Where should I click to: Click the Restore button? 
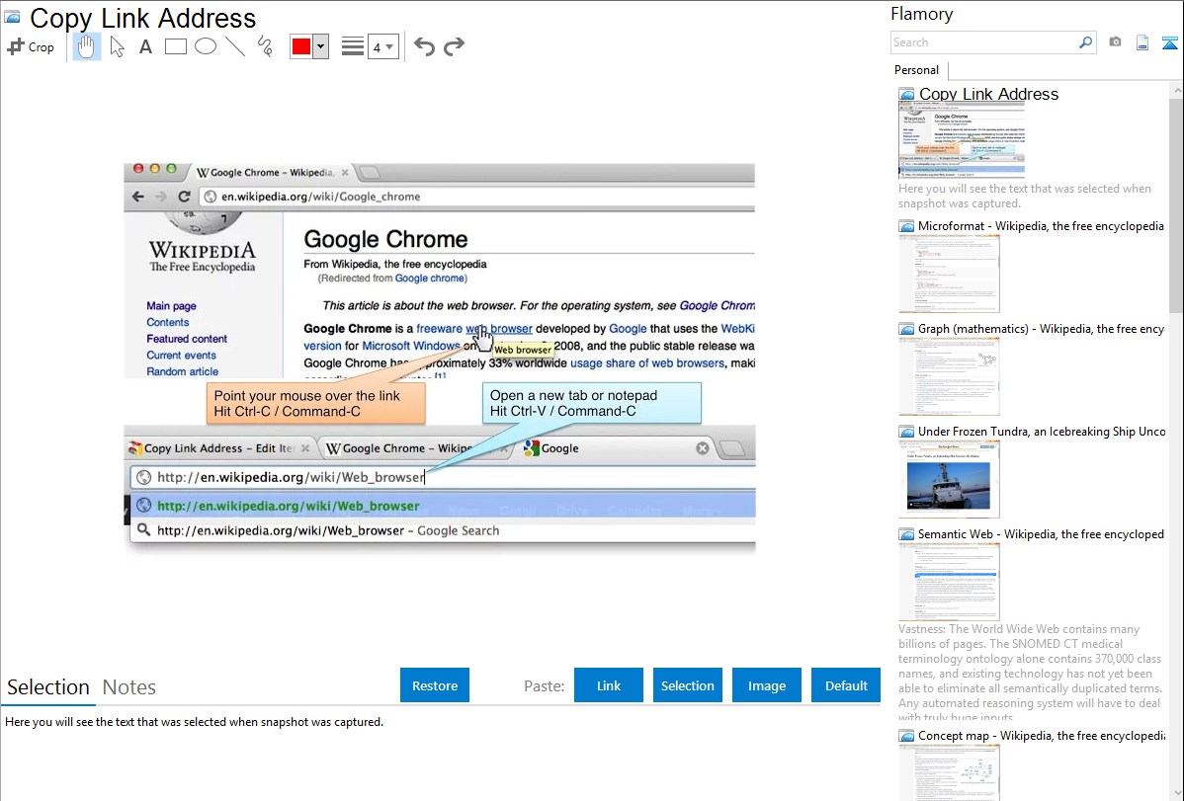[x=435, y=685]
